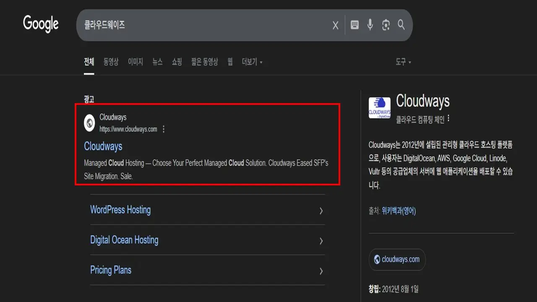Viewport: 537px width, 302px height.
Task: Click the Cloudways knowledge panel title
Action: (x=422, y=101)
